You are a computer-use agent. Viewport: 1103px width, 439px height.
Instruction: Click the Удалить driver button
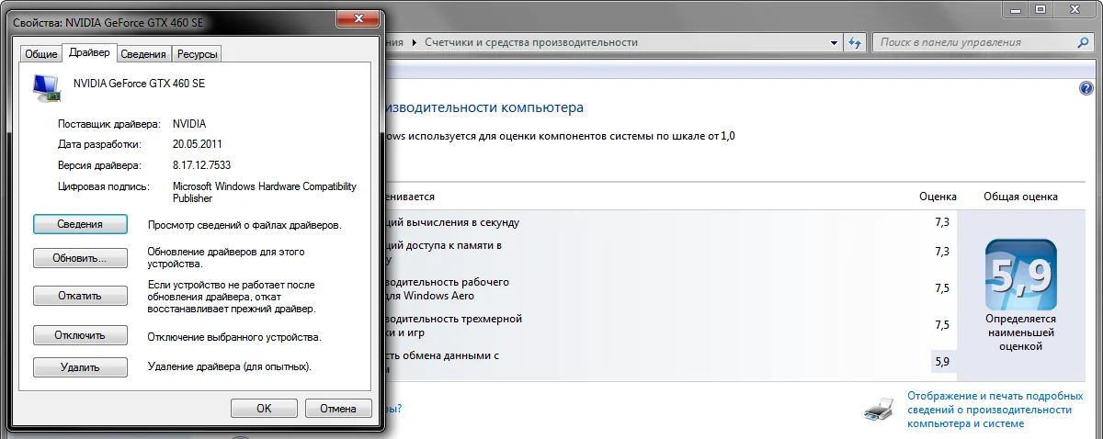pos(79,367)
